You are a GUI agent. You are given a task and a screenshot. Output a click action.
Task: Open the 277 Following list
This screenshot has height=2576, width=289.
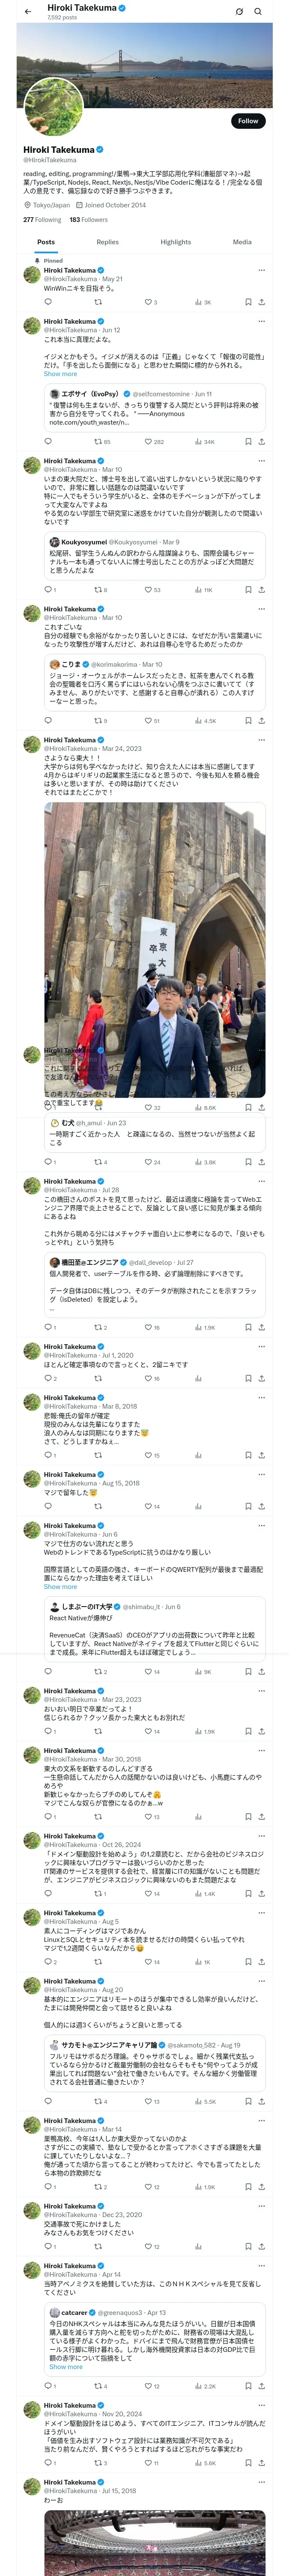[42, 219]
